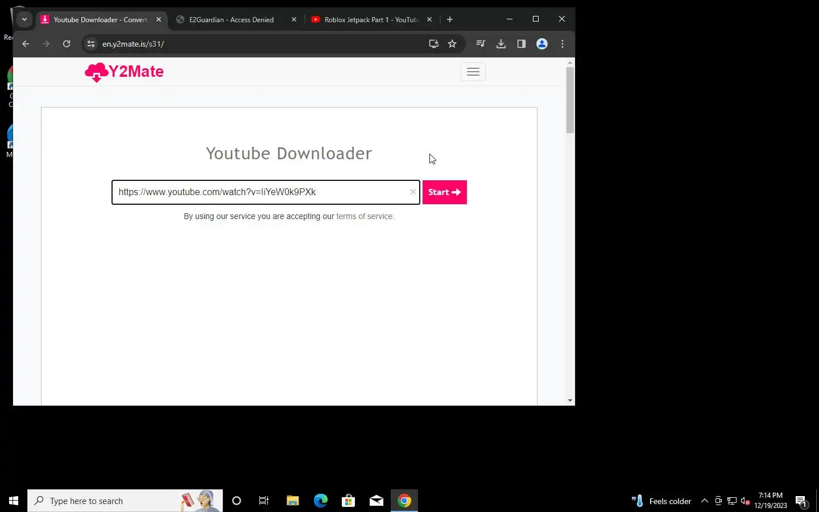
Task: Switch to E2Guardian Access Denied tab
Action: click(x=231, y=19)
